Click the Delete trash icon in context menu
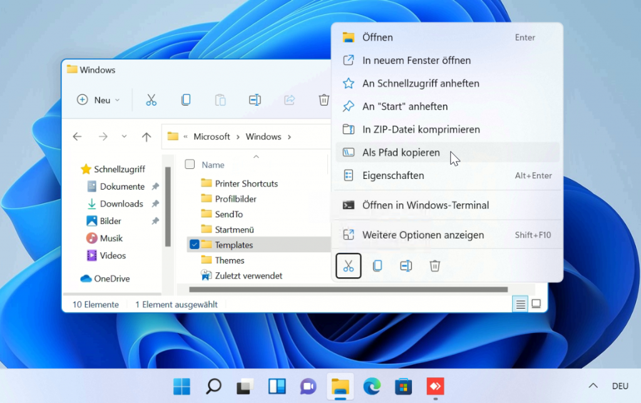 point(435,266)
